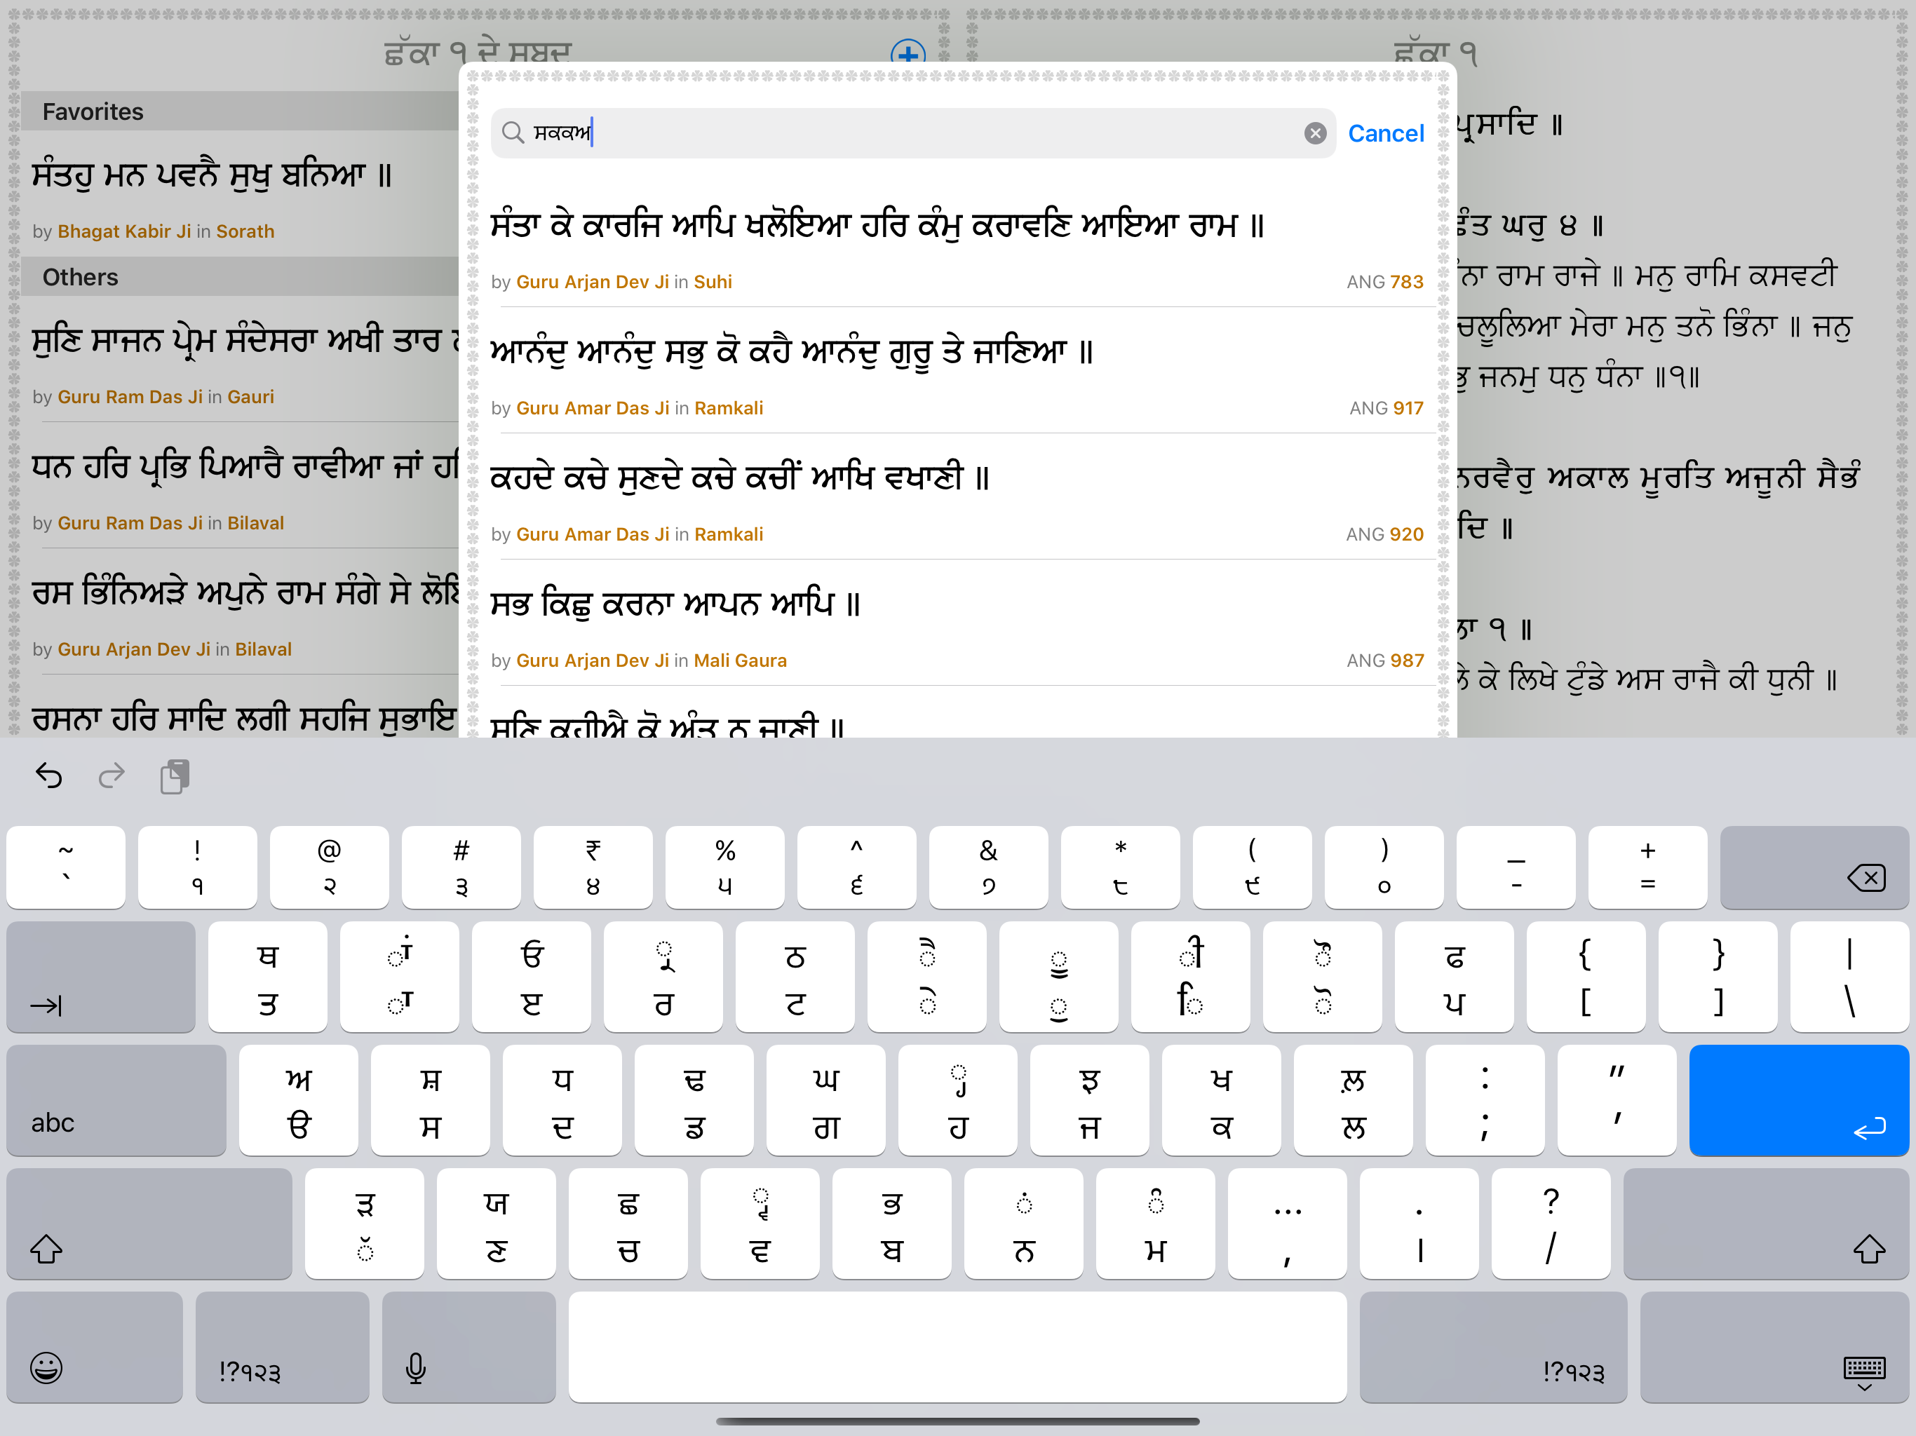
Task: Click inside the search input field
Action: [x=914, y=133]
